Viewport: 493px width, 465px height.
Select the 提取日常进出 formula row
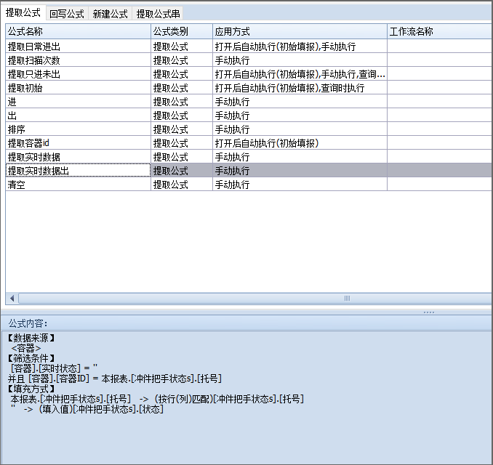78,46
